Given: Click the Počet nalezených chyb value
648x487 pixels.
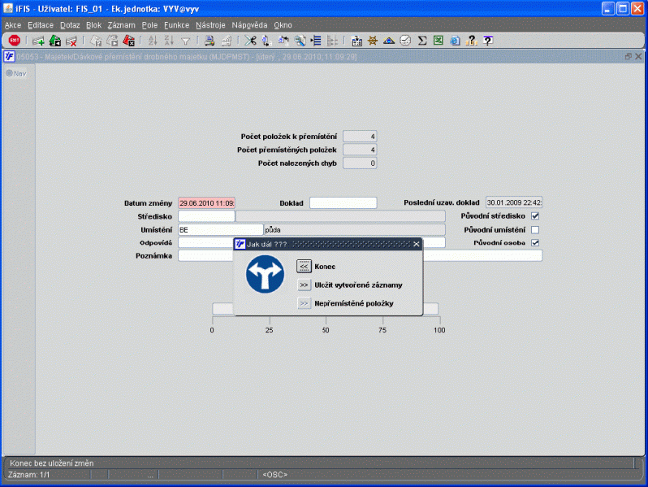Looking at the screenshot, I should 360,163.
